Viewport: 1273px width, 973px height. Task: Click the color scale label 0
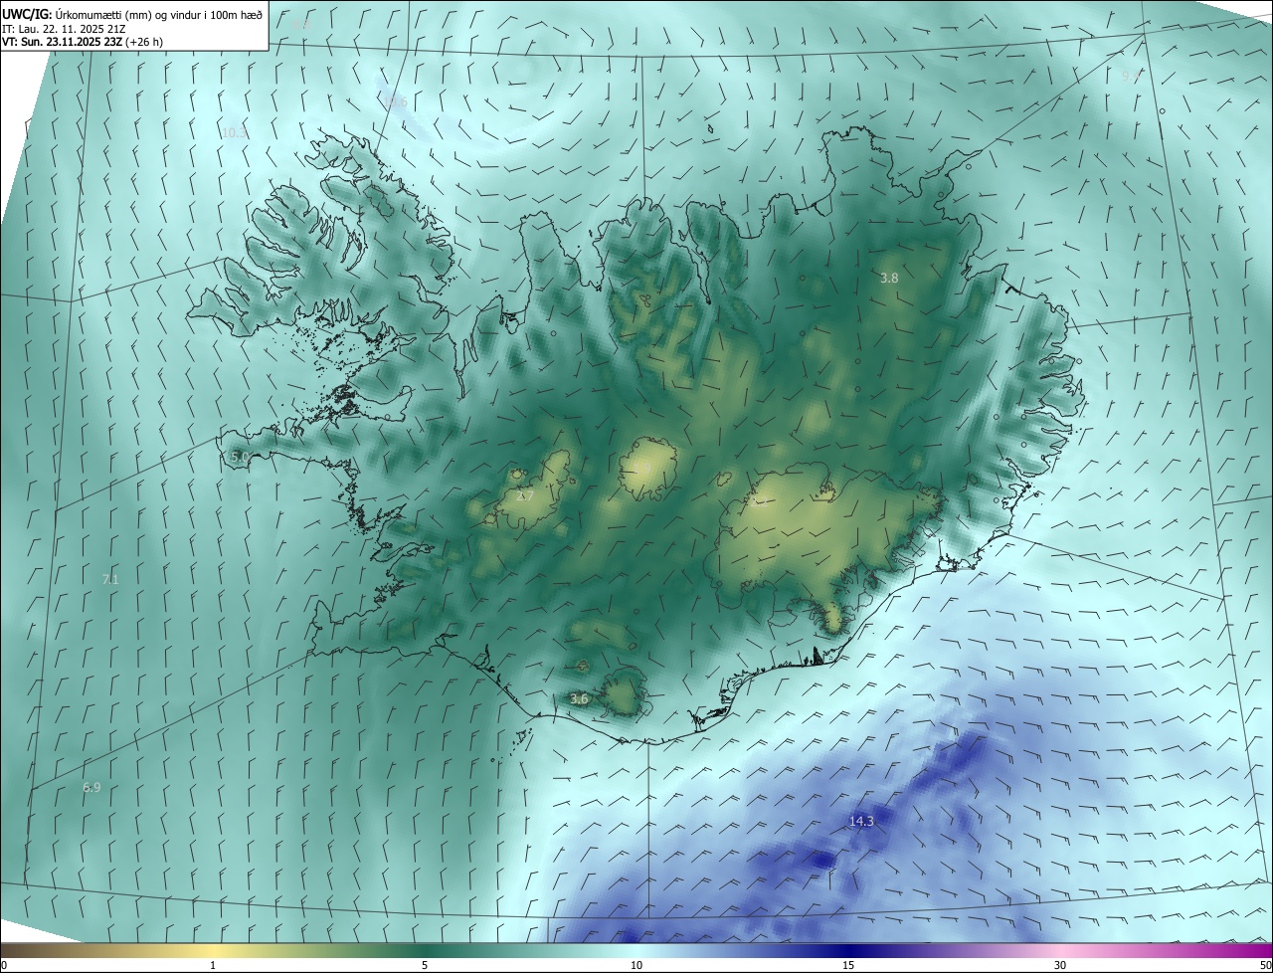(3, 965)
